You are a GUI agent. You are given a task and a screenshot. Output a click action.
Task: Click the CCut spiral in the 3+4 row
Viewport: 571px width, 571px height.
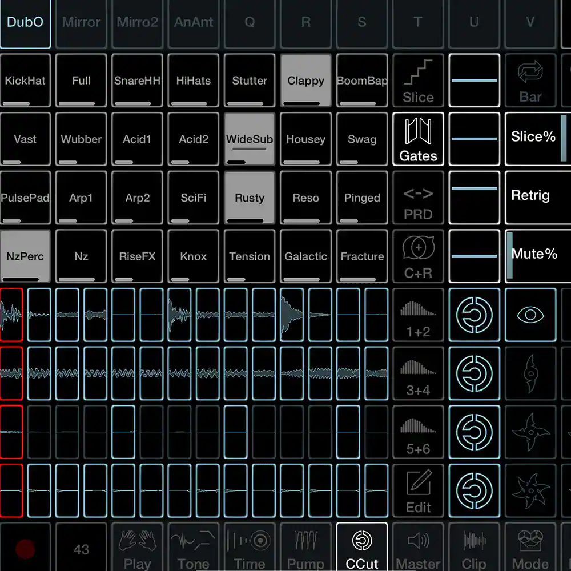[x=474, y=373]
